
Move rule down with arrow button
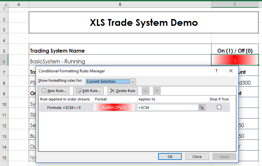coord(157,91)
